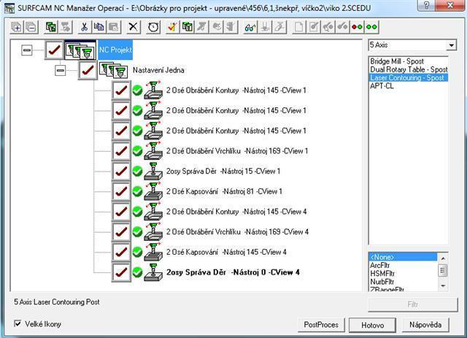
Task: Click the expand all operations toolbar icon
Action: click(x=16, y=27)
